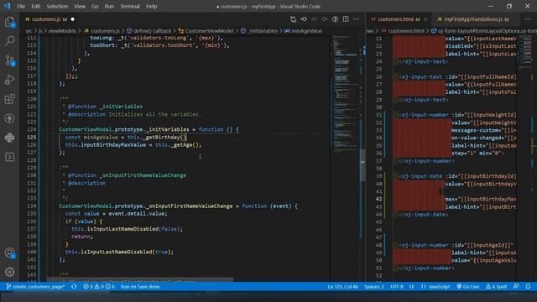The image size is (537, 302).
Task: Click LF end-of-line setting
Action: pos(412,287)
